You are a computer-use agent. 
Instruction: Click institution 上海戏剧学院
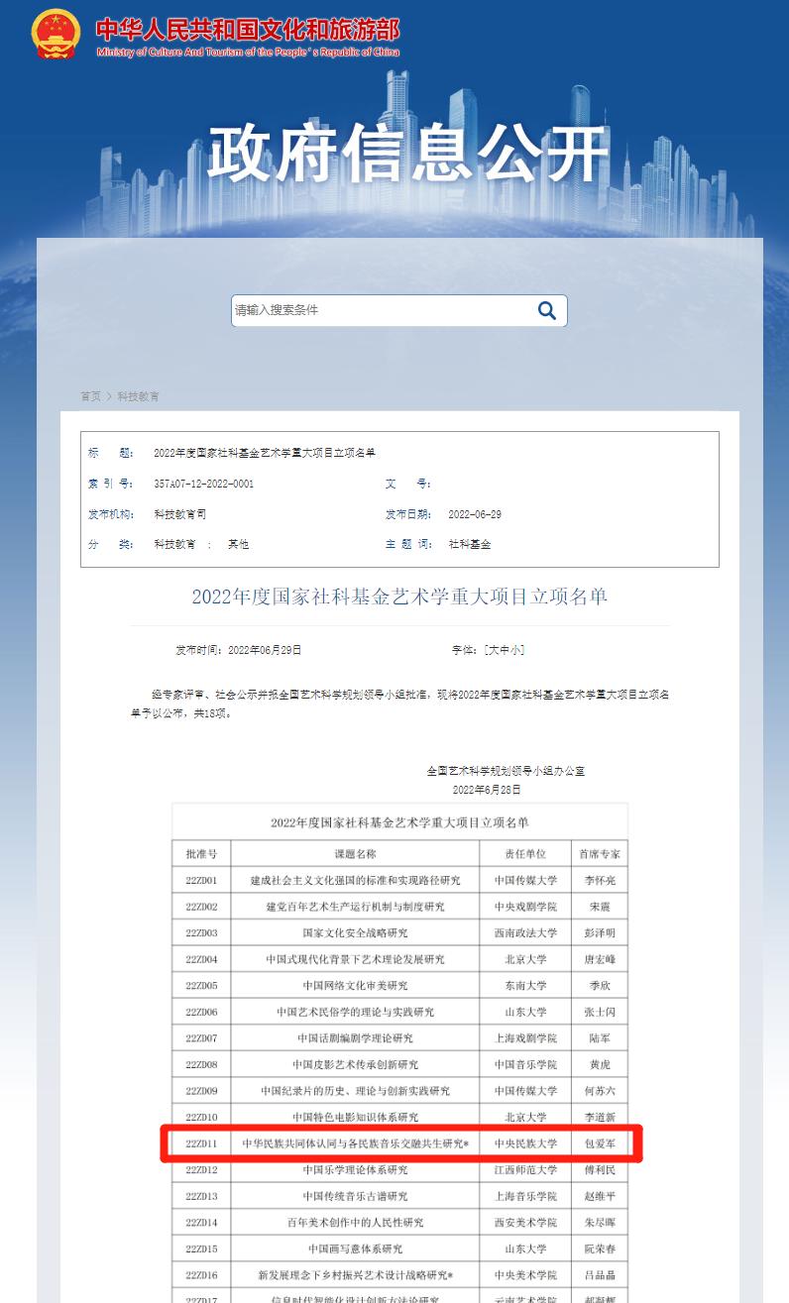coord(525,1038)
